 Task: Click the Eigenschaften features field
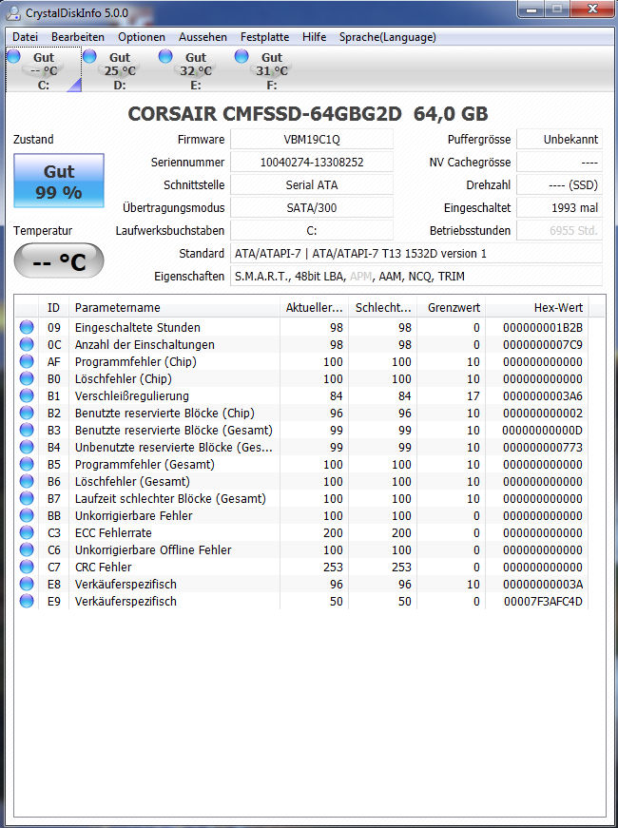click(416, 277)
